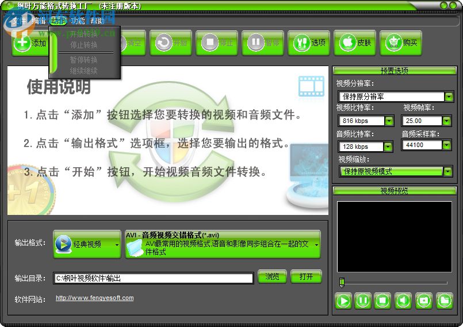Click the 预置选项 panel header
Image resolution: width=463 pixels, height=327 pixels.
tap(395, 71)
